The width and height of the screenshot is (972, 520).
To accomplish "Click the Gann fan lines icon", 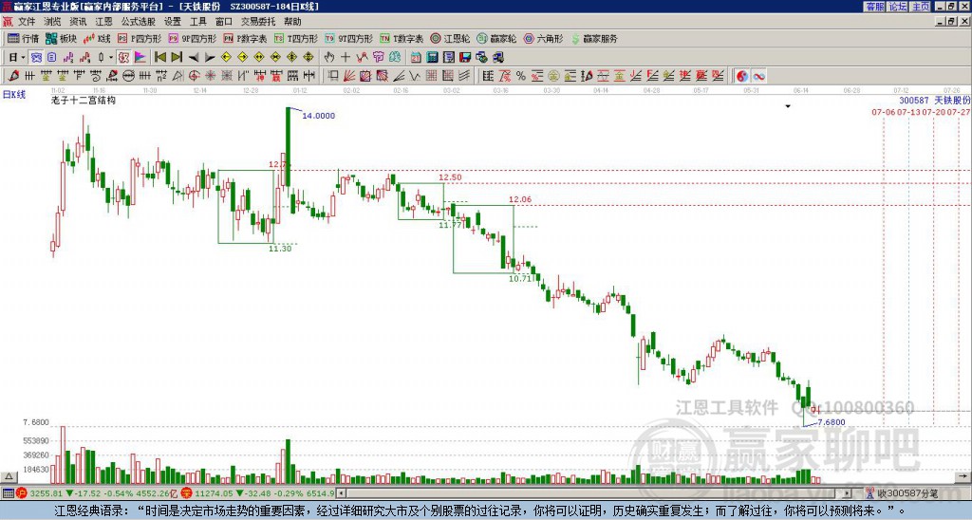I will [349, 76].
